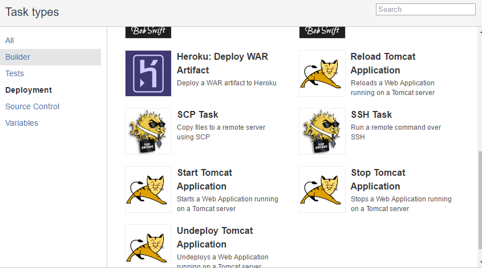This screenshot has height=268, width=482.
Task: Click 'Deploy a WAR artifact to Heroku' description
Action: 226,83
